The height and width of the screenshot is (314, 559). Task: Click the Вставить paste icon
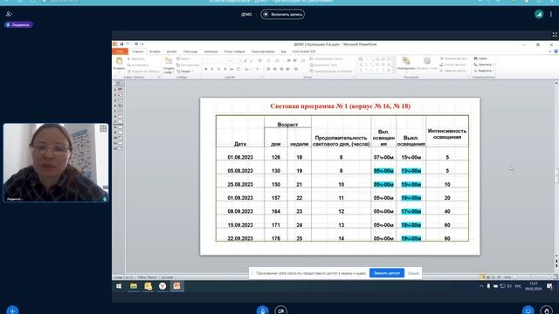pyautogui.click(x=119, y=61)
